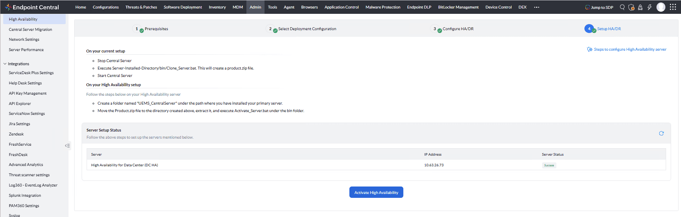The image size is (681, 217).
Task: Click the Endpoint Central logo
Action: pyautogui.click(x=32, y=7)
